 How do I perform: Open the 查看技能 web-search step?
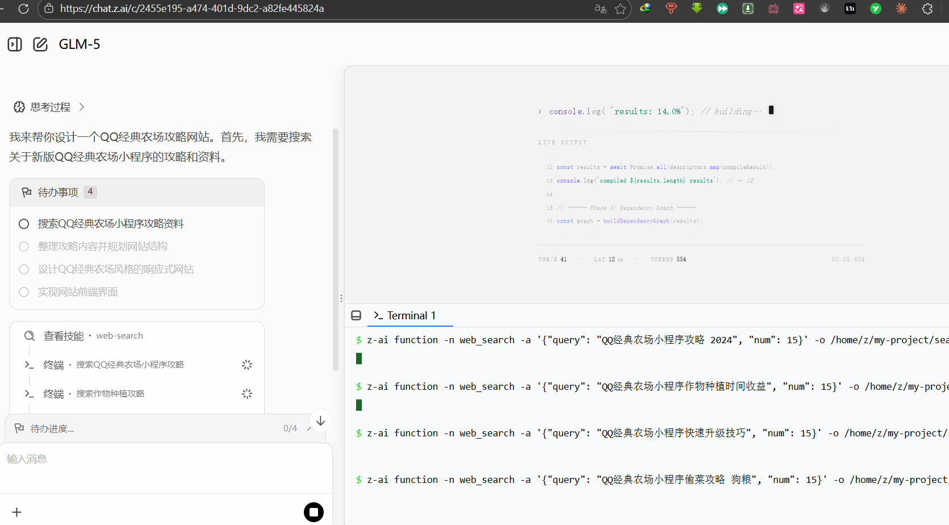[x=93, y=336]
